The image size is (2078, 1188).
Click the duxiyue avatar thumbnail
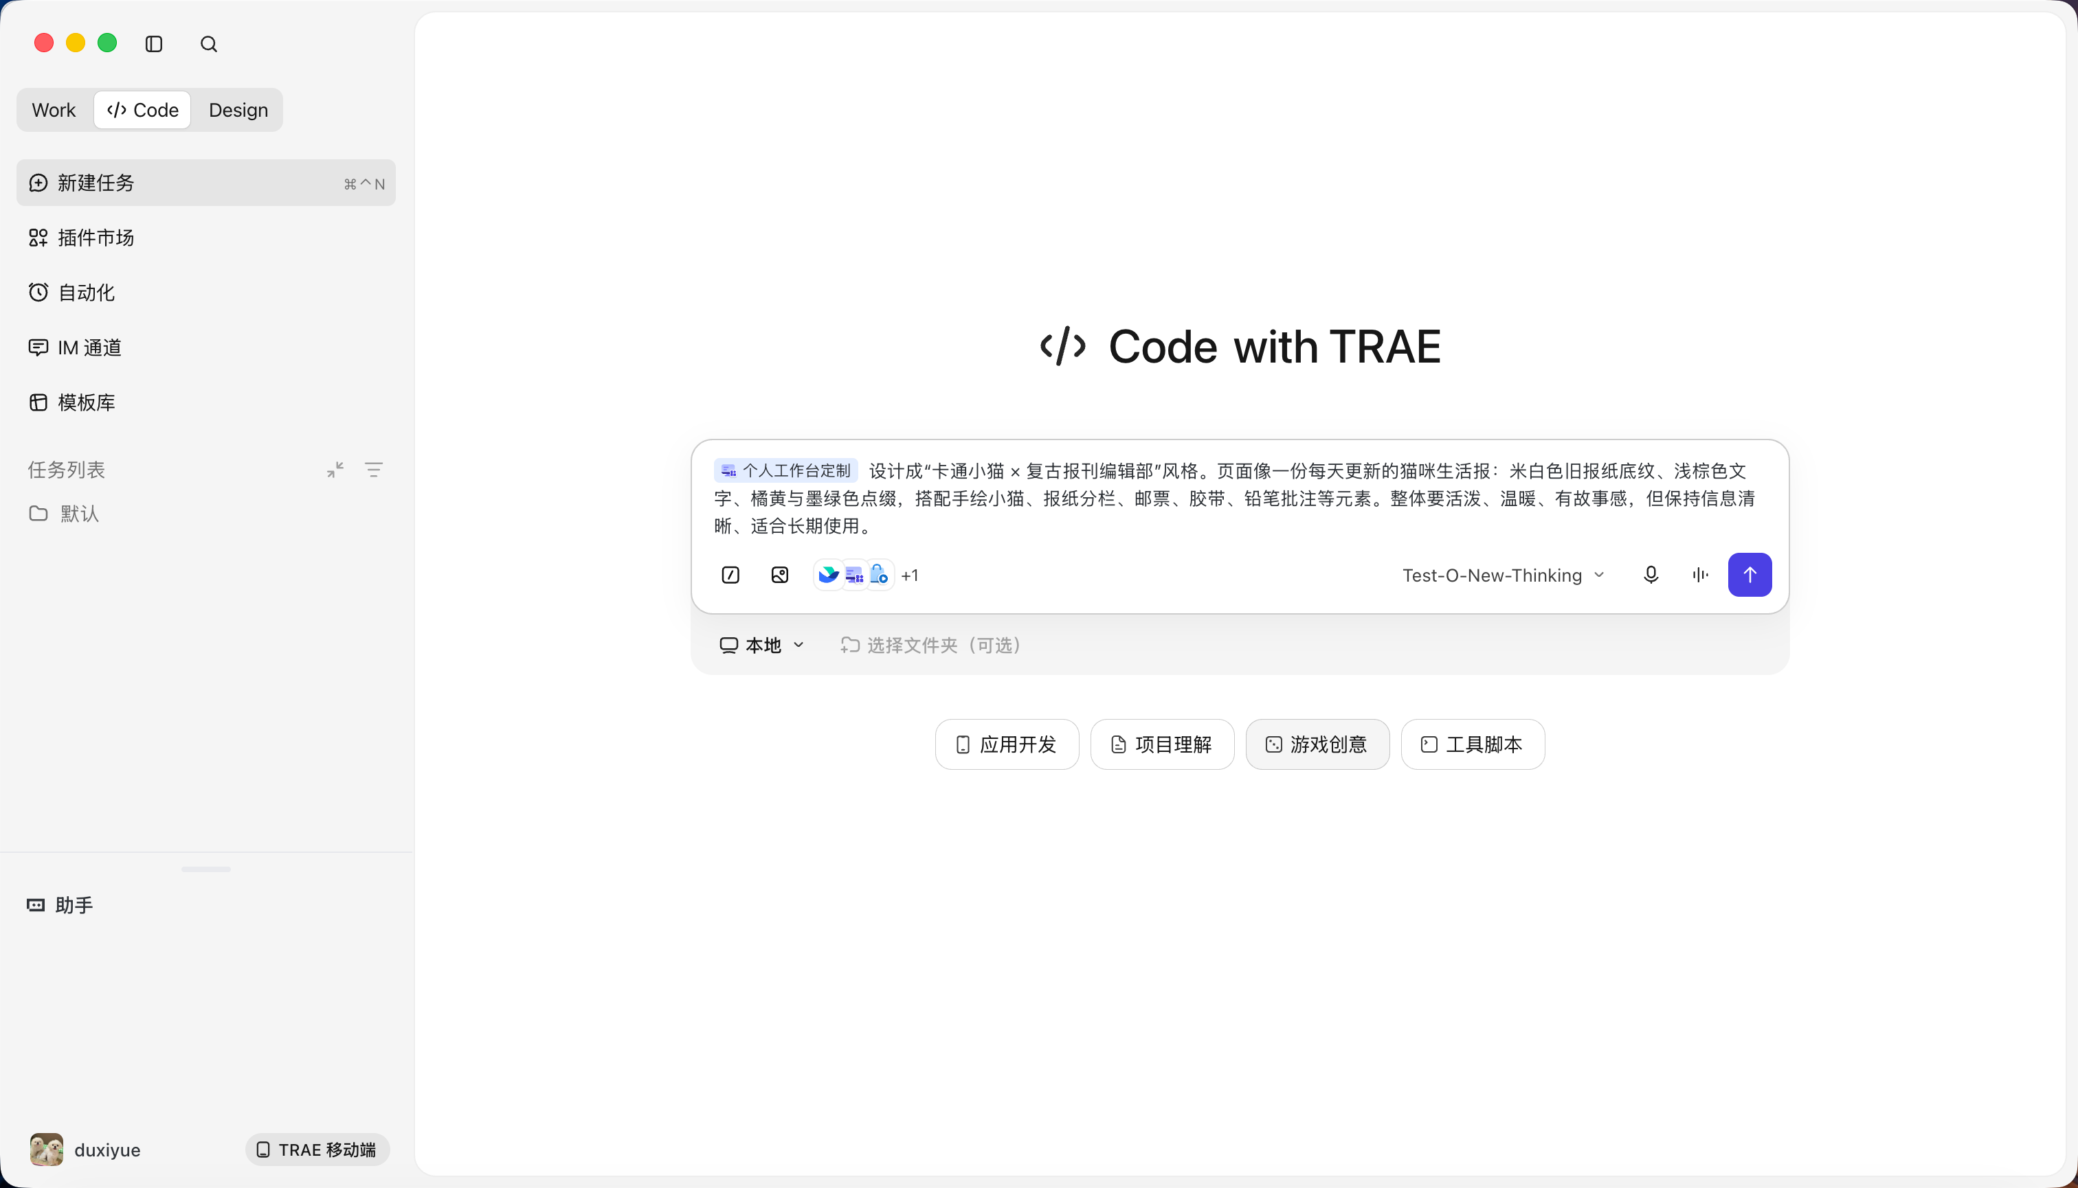click(x=47, y=1150)
